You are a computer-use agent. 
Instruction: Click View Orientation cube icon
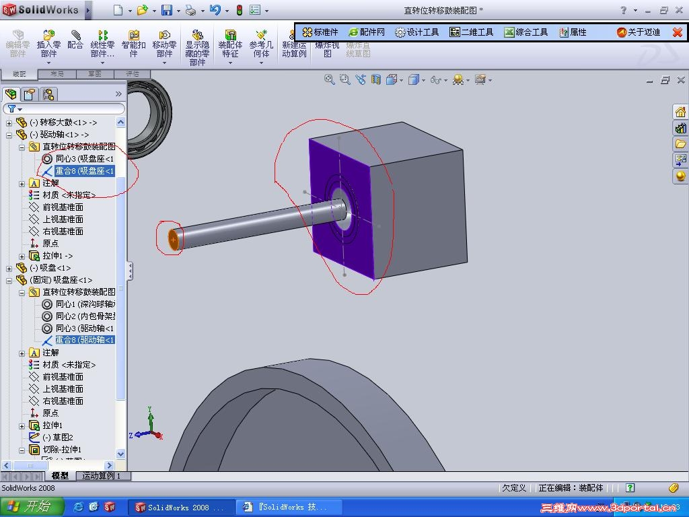pyautogui.click(x=391, y=79)
